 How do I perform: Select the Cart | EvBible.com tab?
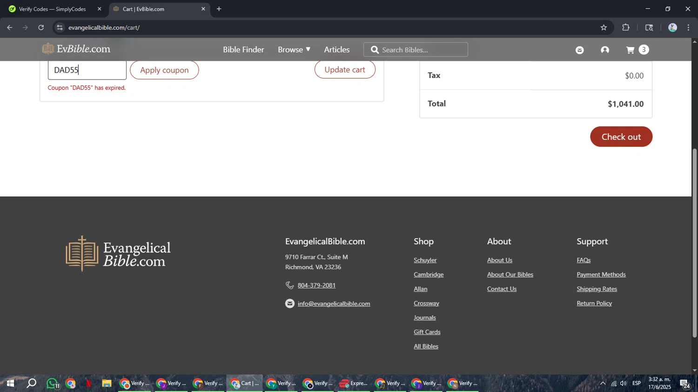coord(158,9)
